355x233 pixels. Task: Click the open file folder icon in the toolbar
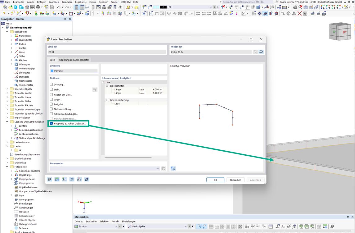pos(11,7)
